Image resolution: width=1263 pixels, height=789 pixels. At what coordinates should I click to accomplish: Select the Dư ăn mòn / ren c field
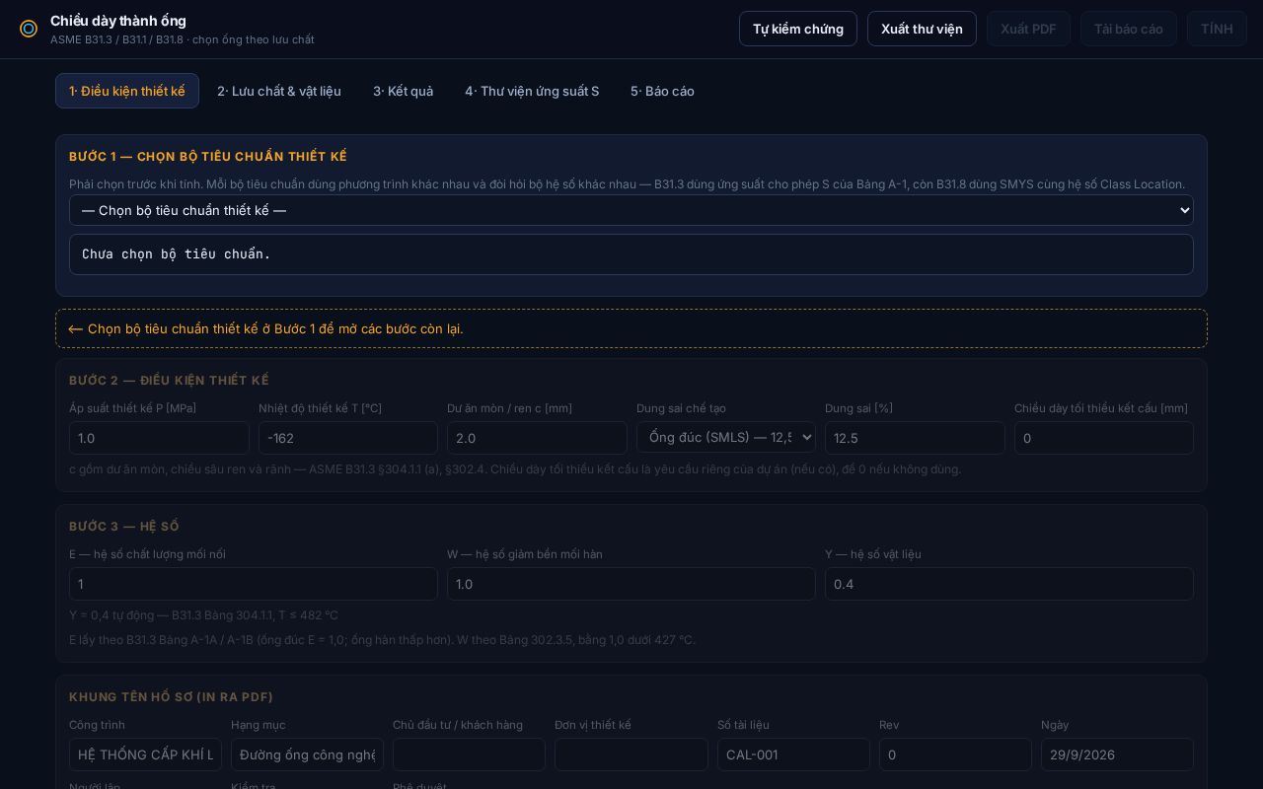tap(537, 438)
